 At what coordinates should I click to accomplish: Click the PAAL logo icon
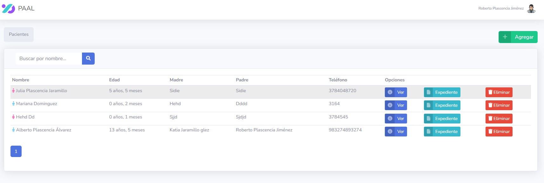pos(8,9)
